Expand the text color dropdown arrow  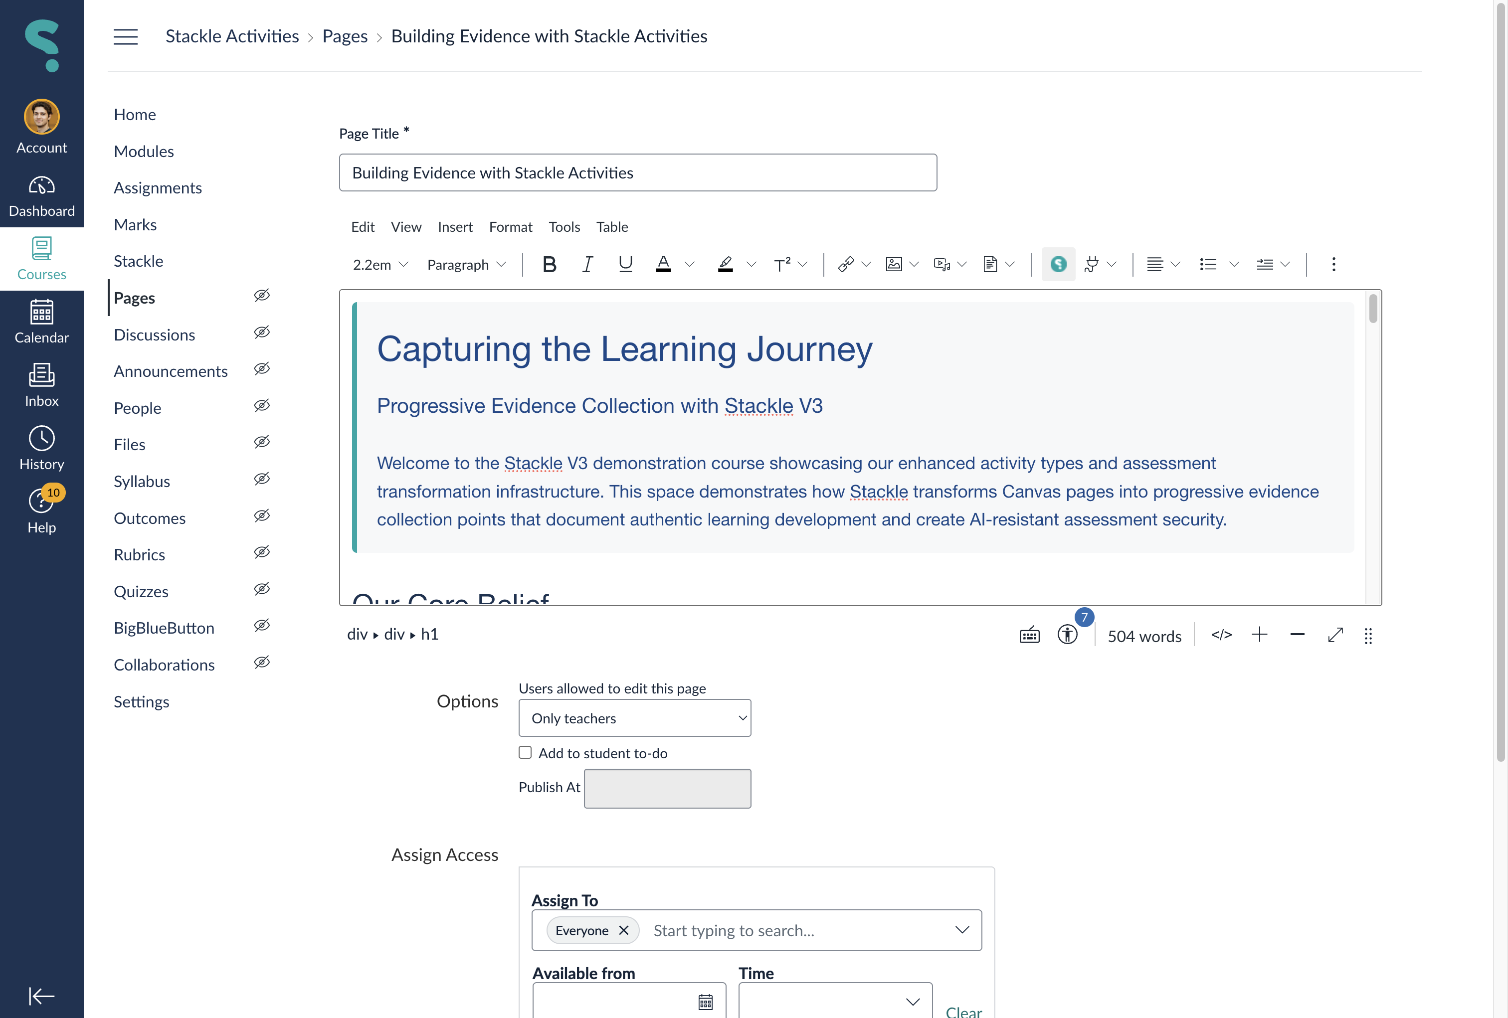click(689, 265)
